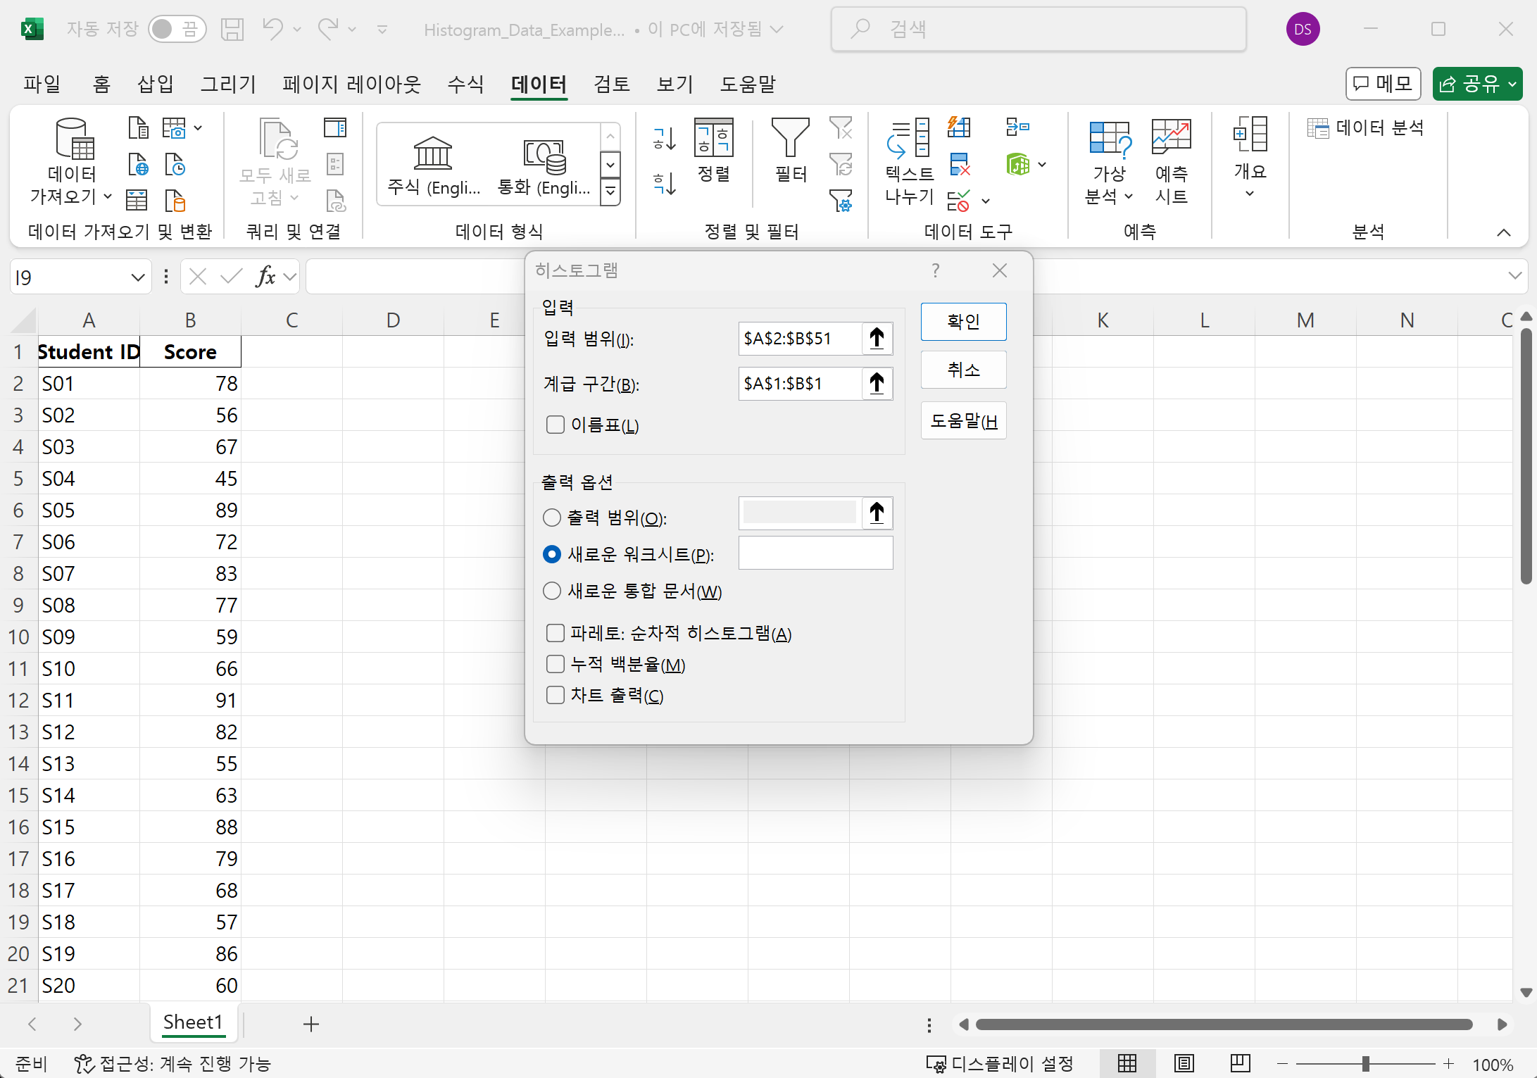Viewport: 1537px width, 1078px height.
Task: Click 새로운 워크시트 name input field
Action: click(815, 553)
